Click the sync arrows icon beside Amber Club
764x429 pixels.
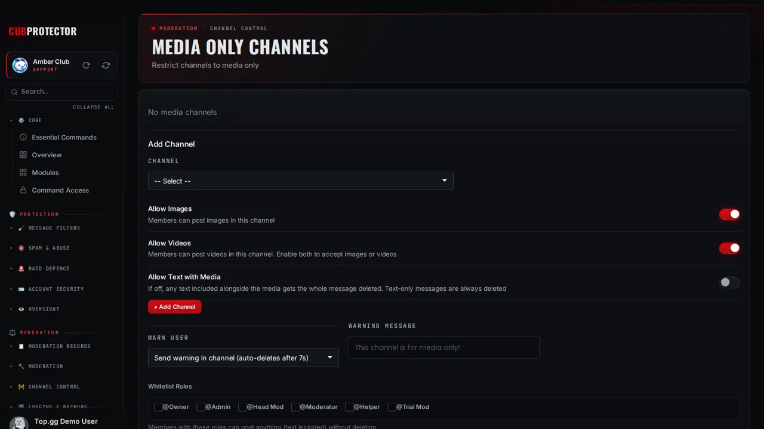click(x=106, y=65)
